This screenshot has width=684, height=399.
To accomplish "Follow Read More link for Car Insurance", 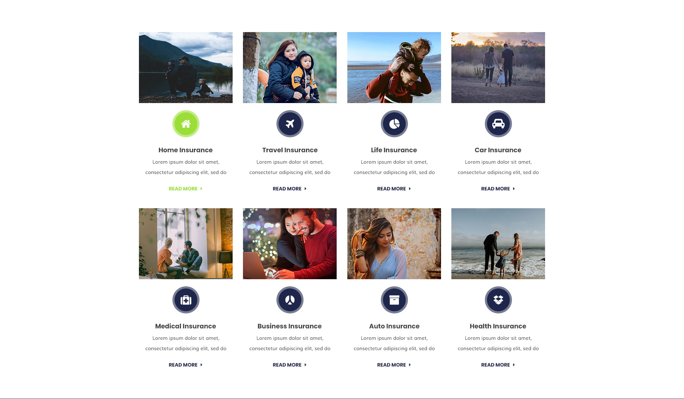I will click(498, 189).
